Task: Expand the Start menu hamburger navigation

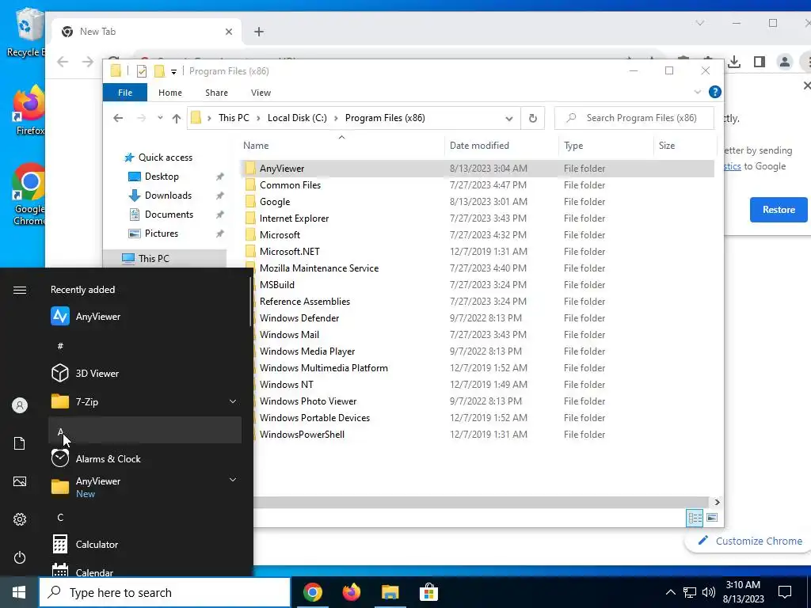Action: click(x=20, y=290)
